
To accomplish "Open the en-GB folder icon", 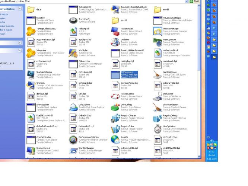I will (158, 10).
